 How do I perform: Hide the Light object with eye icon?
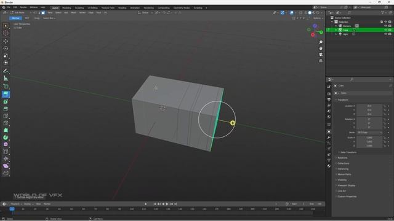tap(385, 34)
